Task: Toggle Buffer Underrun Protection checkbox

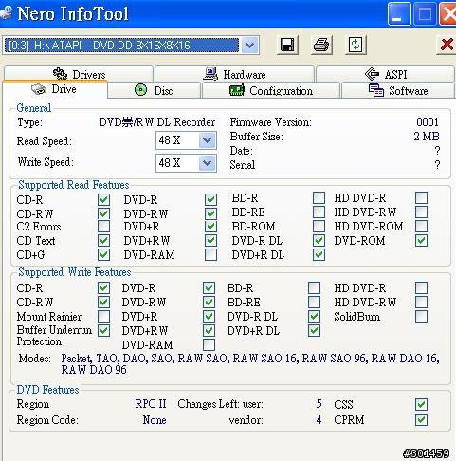Action: click(x=103, y=330)
